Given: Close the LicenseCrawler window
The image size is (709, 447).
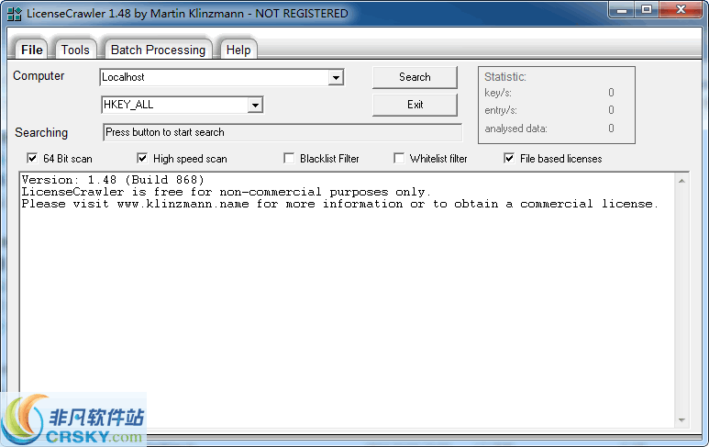Looking at the screenshot, I should click(x=681, y=9).
